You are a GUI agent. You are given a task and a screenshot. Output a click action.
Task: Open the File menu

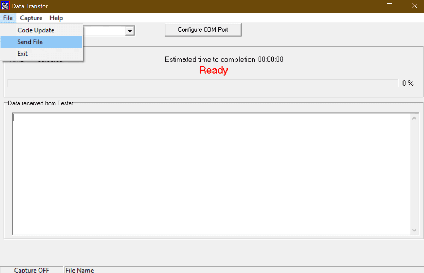[x=8, y=18]
